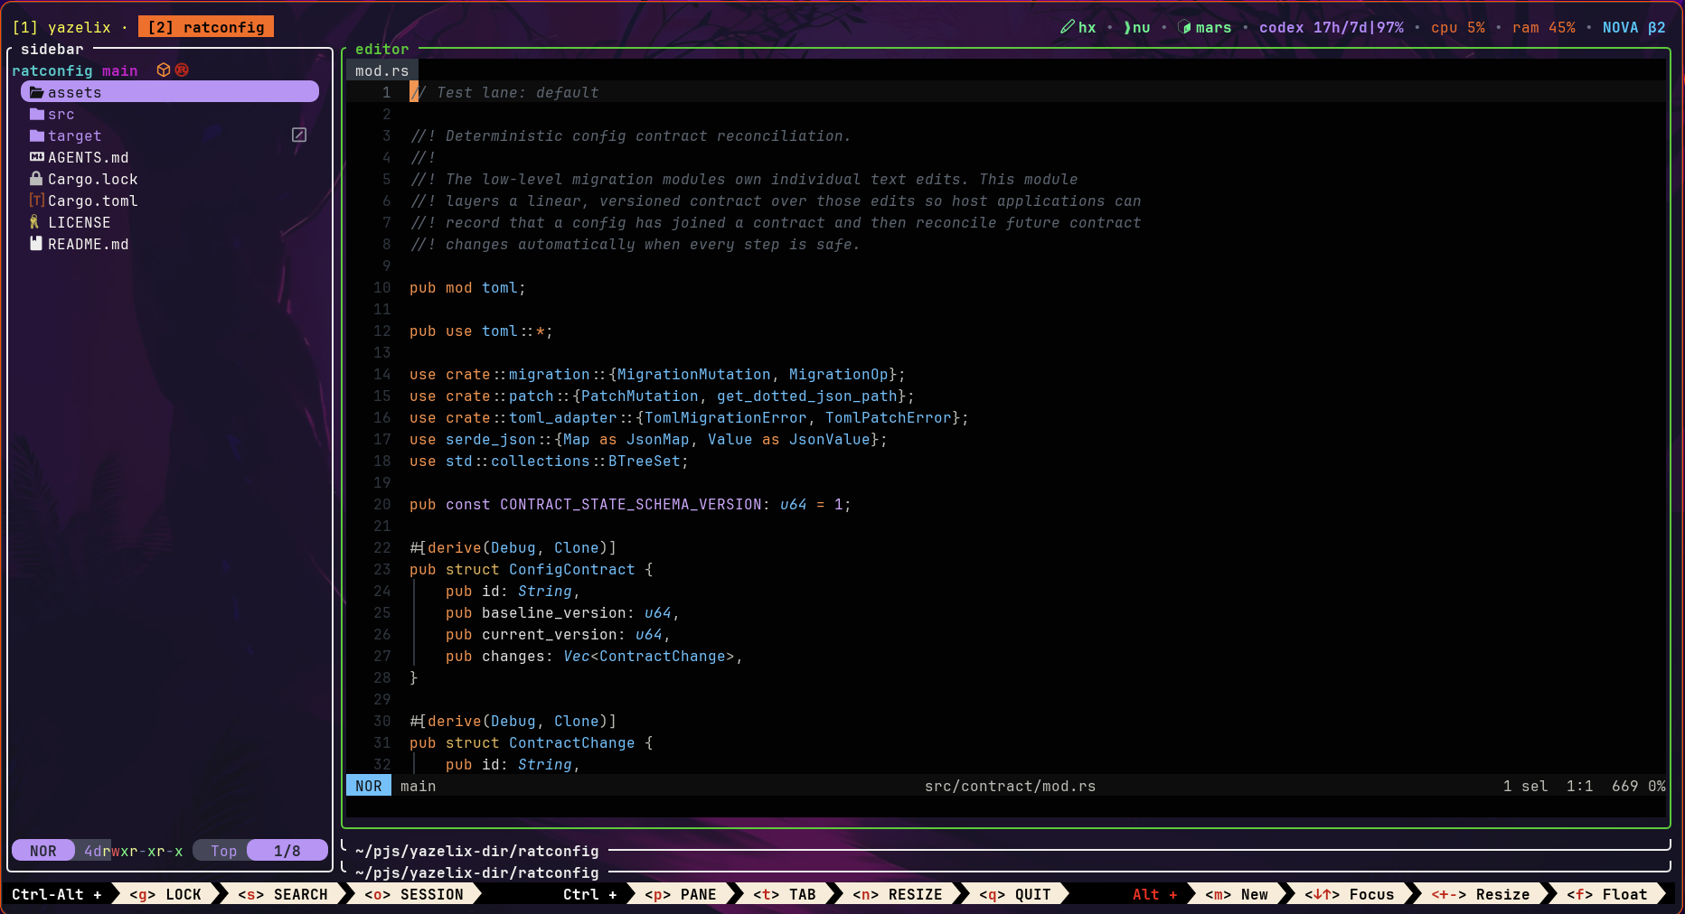The image size is (1685, 914).
Task: Click the 1/8 item counter in sidebar
Action: [287, 851]
